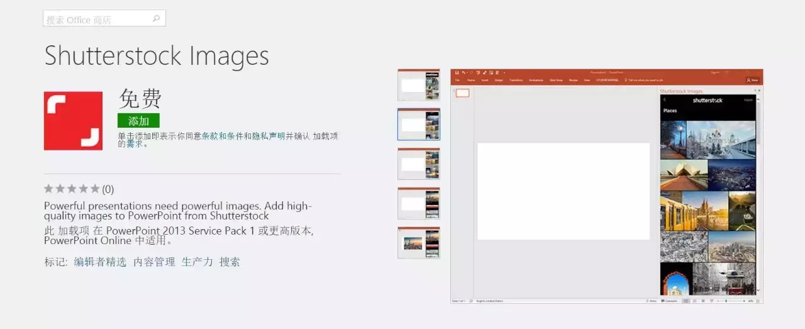This screenshot has height=329, width=805.
Task: Click the Office Store search field
Action: (x=104, y=18)
